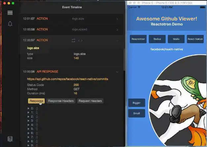Click the rotating logo image in the simulator
This screenshot has width=207, height=147.
point(178,100)
